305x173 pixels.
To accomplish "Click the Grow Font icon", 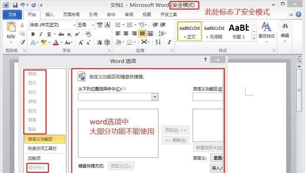I will [81, 42].
